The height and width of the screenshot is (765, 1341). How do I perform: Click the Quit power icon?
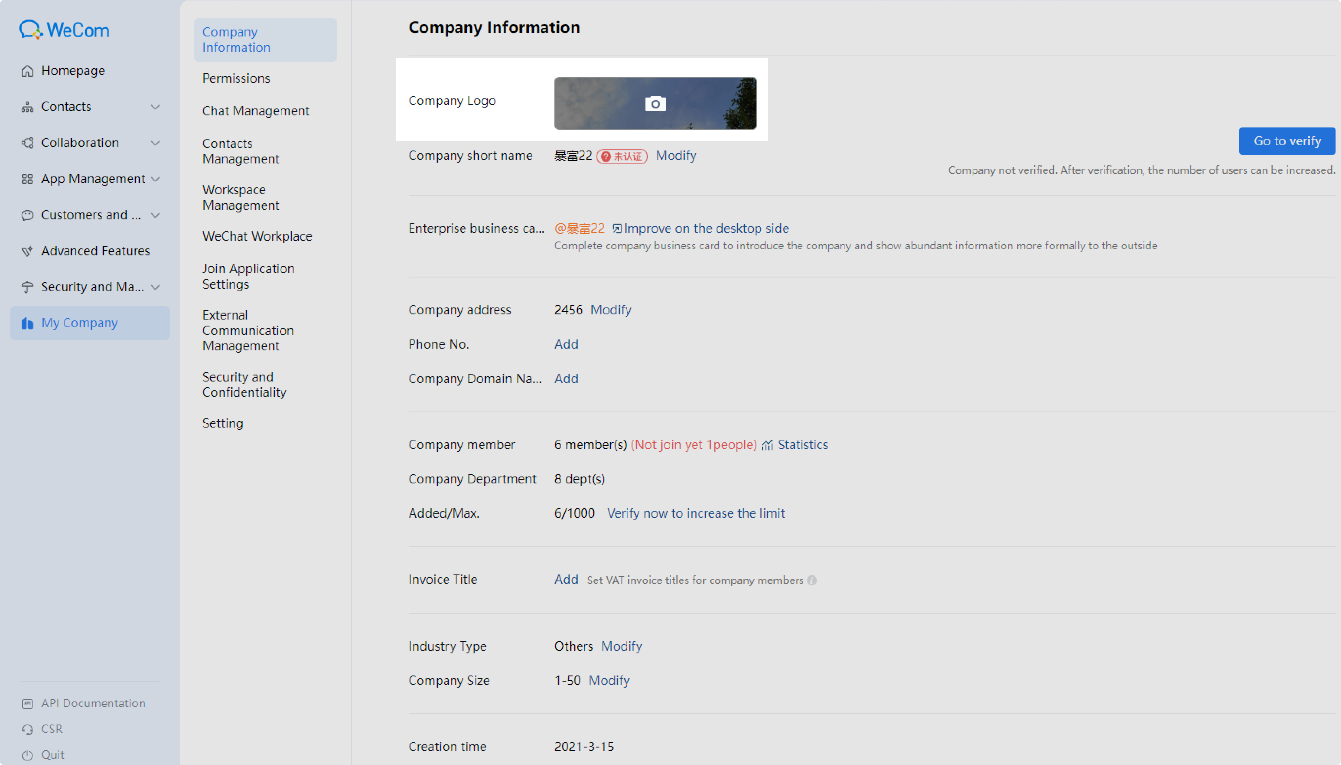[x=27, y=755]
